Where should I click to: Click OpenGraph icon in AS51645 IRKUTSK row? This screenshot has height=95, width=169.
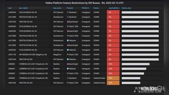pos(68,22)
